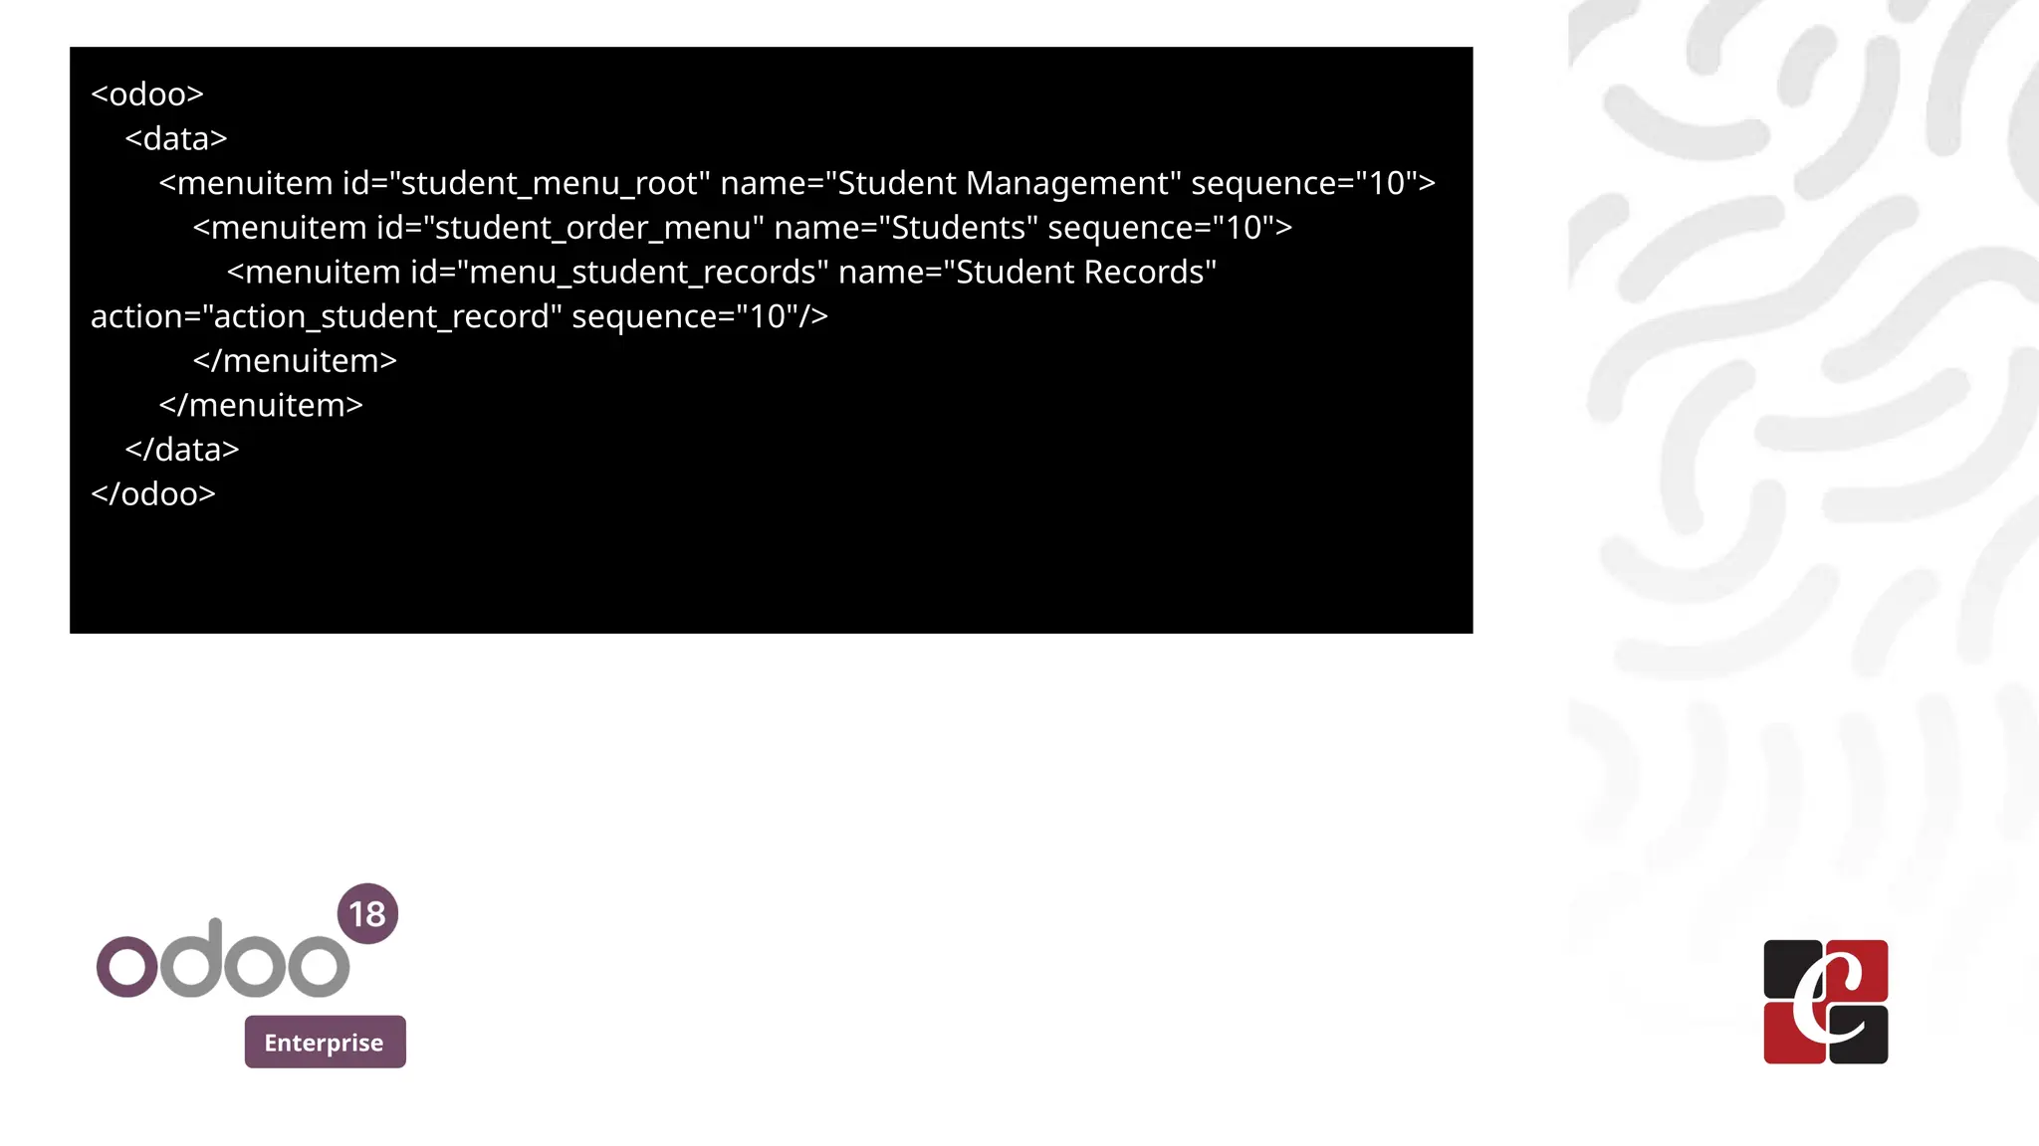Click the opening <odoo> tag line

[147, 94]
